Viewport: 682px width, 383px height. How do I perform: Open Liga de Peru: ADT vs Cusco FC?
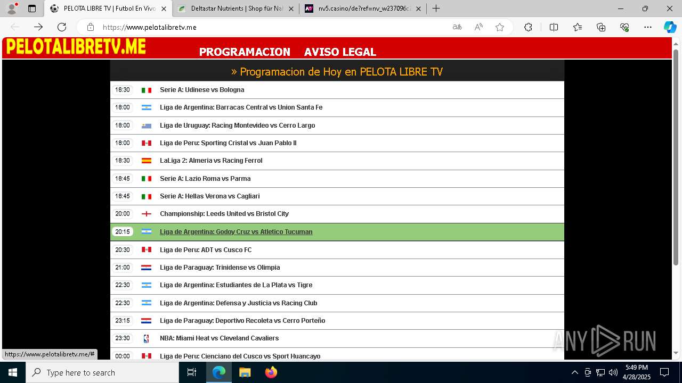coord(206,250)
